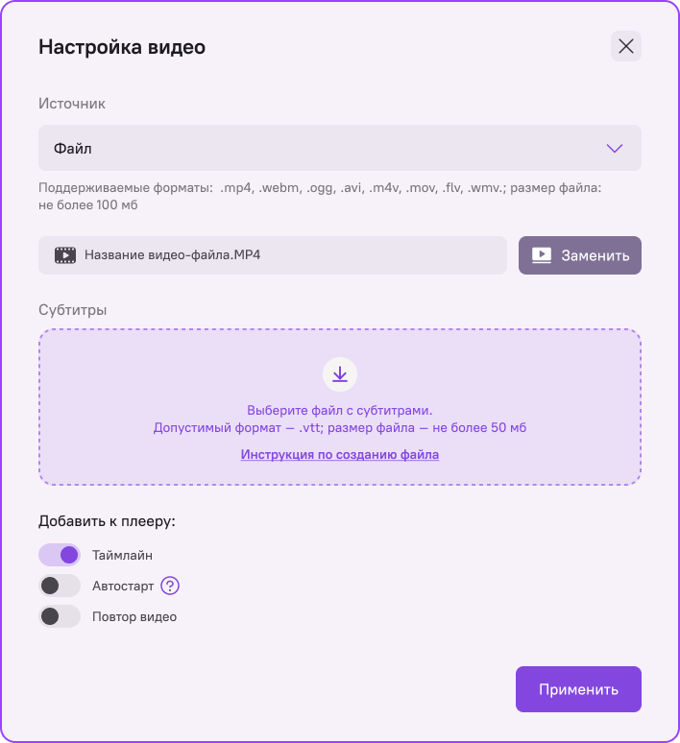Enable the Автостарт toggle switch
Screen dimensions: 680x743
(60, 586)
